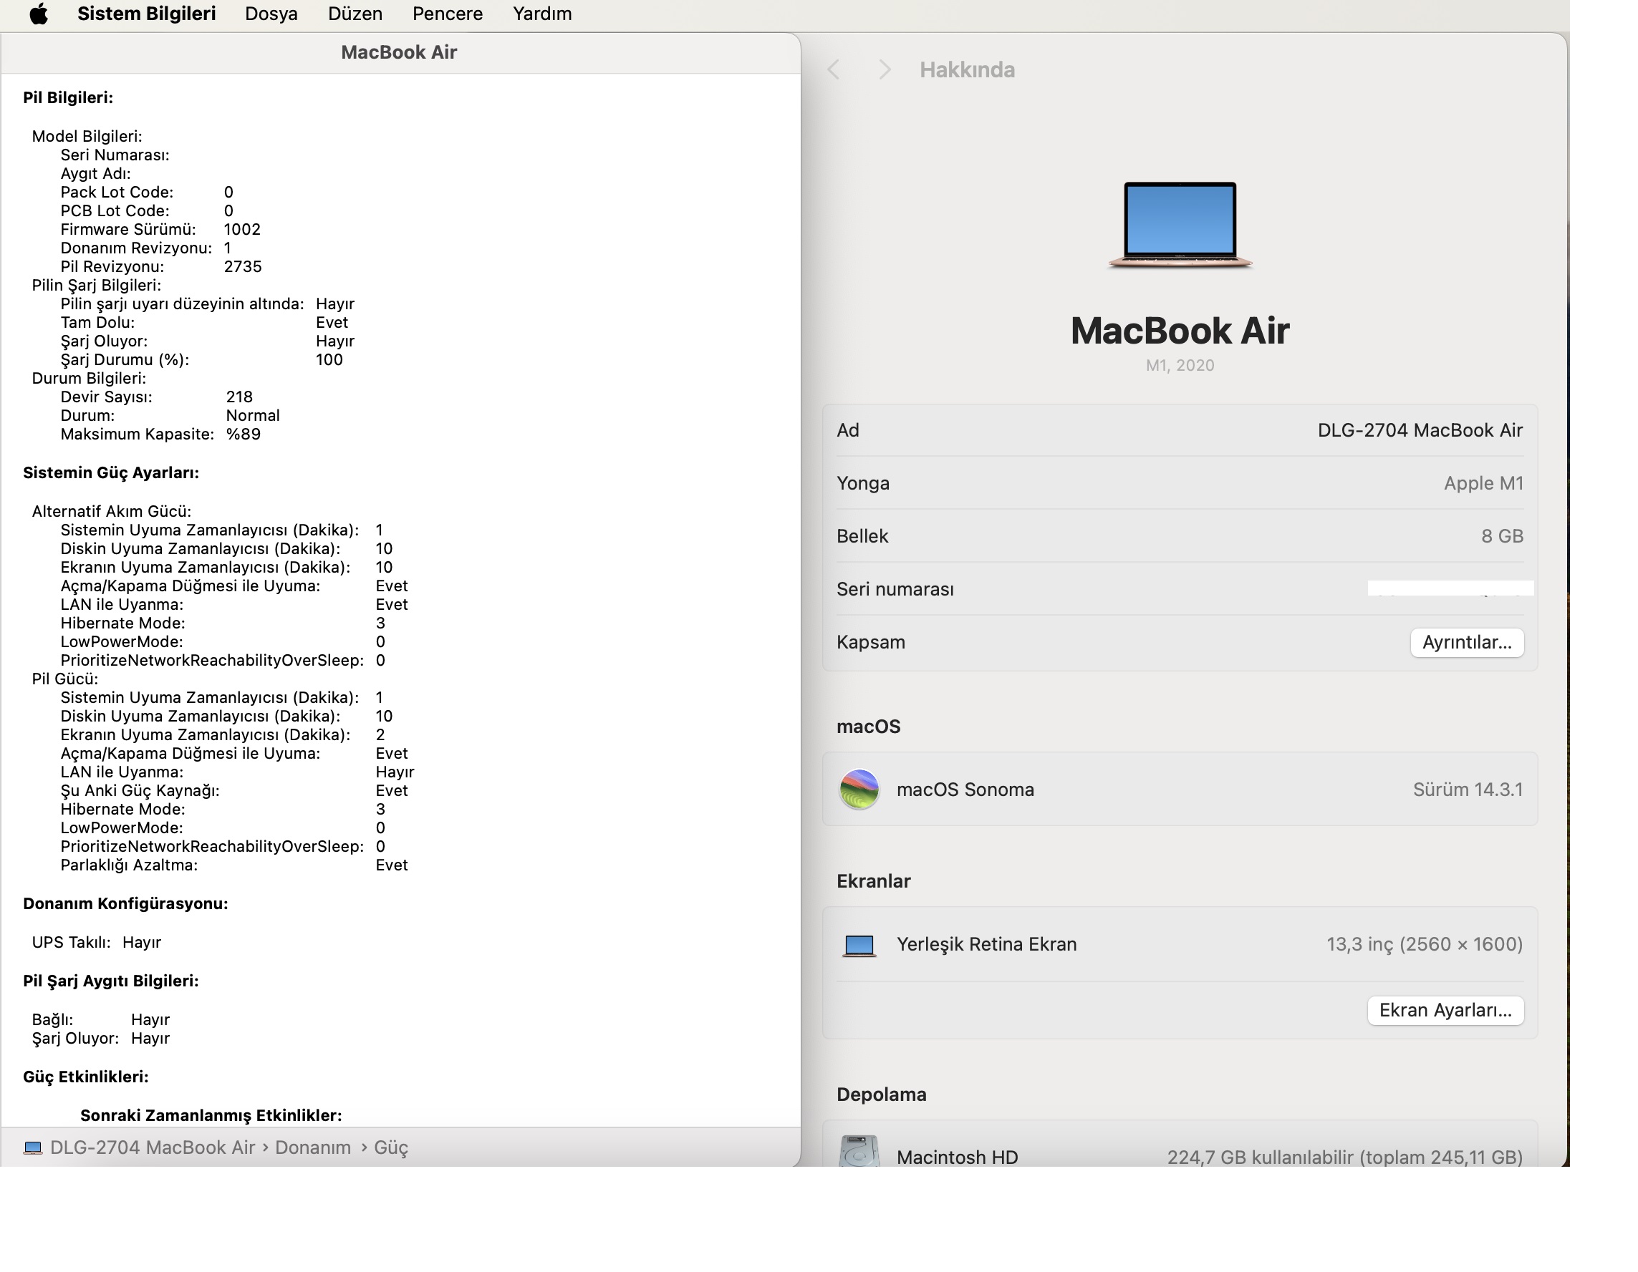
Task: Open the Düzen menu
Action: coord(355,14)
